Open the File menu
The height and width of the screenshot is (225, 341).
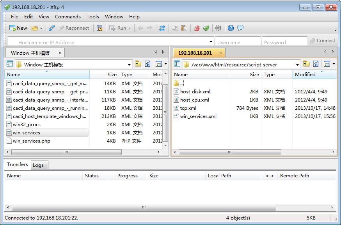(x=14, y=17)
